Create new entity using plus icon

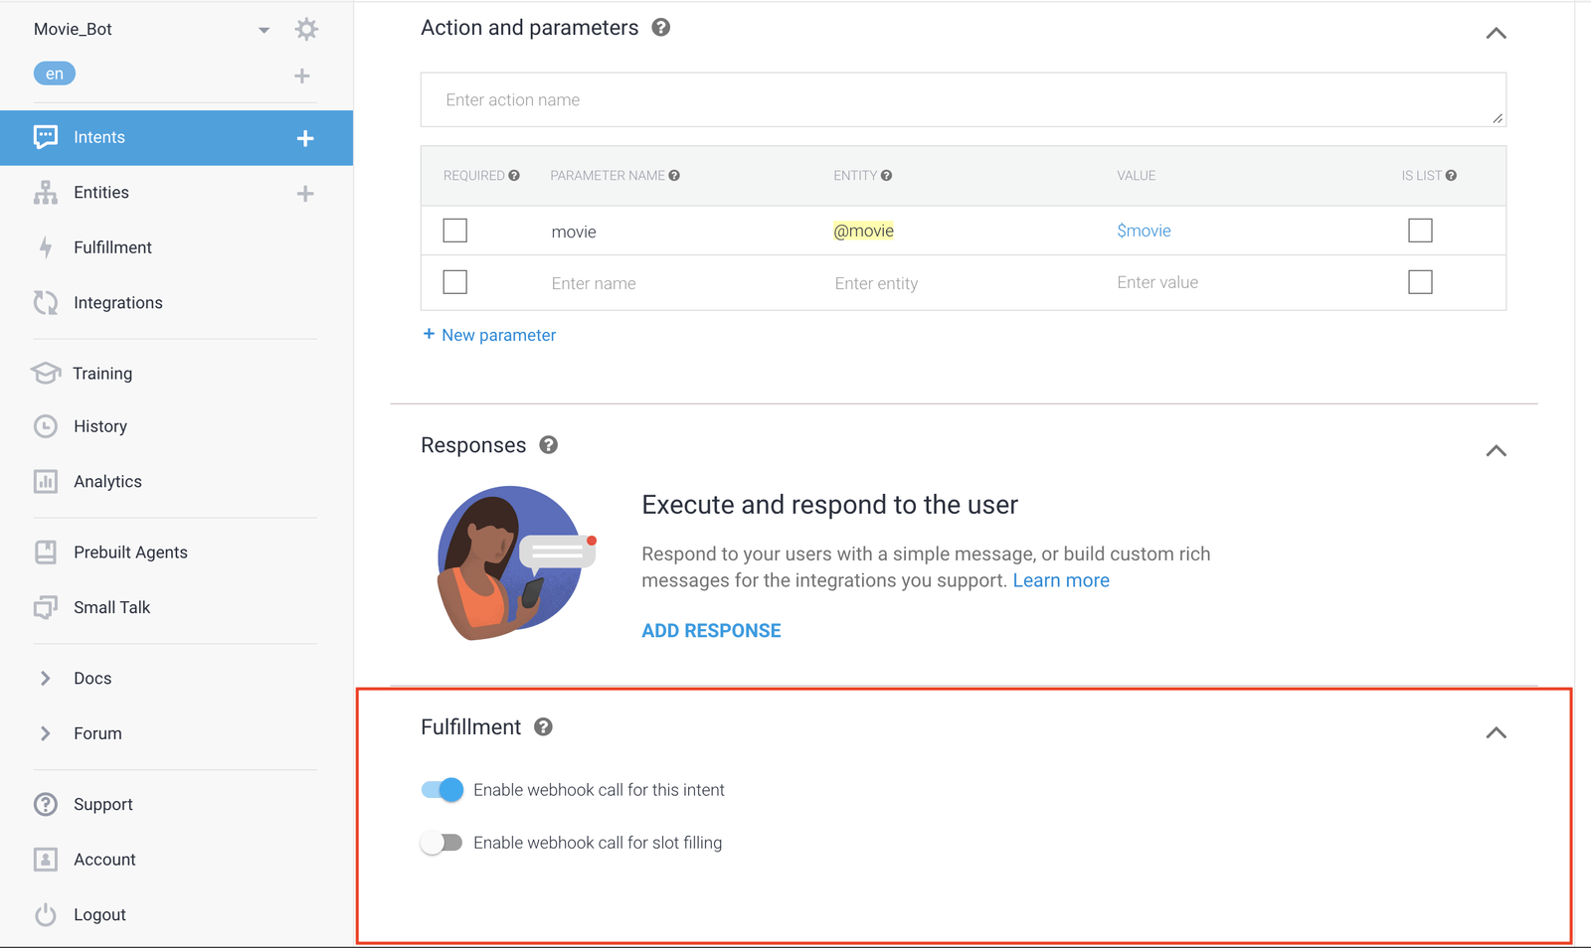(x=305, y=194)
